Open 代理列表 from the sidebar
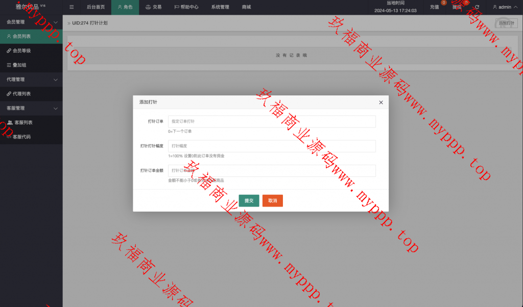The image size is (523, 307). (x=21, y=94)
